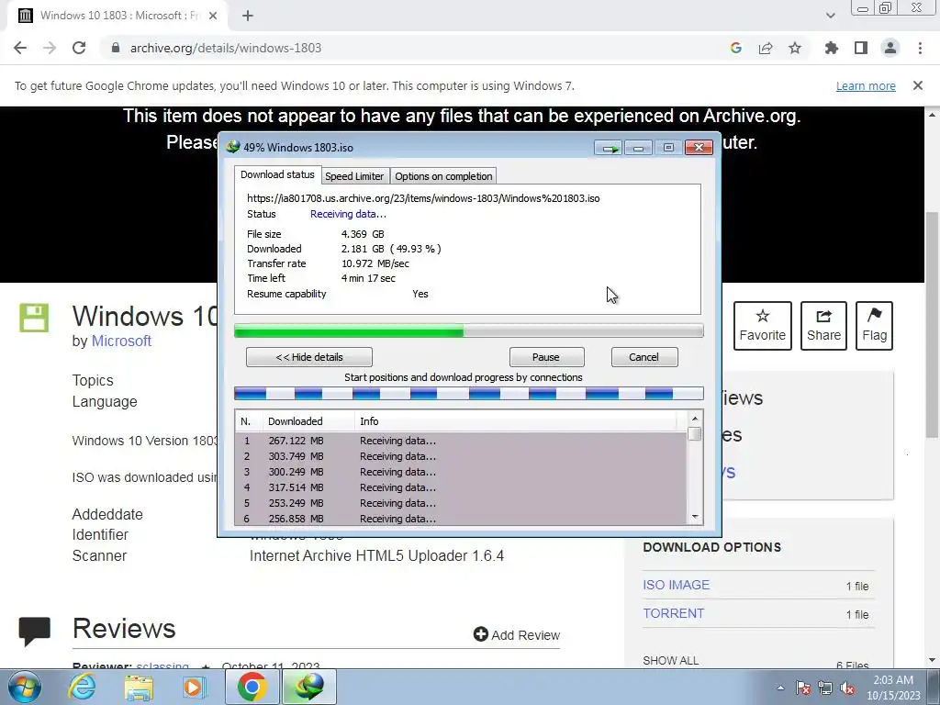Click the download URL text
This screenshot has width=940, height=705.
tap(423, 198)
